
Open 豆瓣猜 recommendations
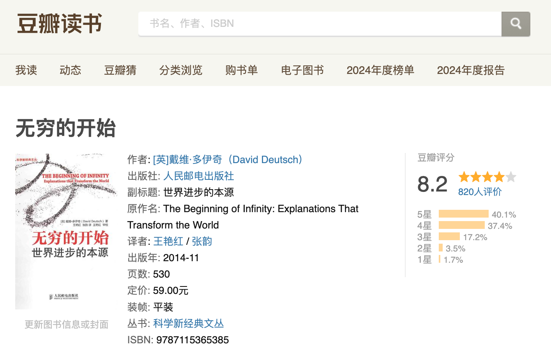pos(120,70)
